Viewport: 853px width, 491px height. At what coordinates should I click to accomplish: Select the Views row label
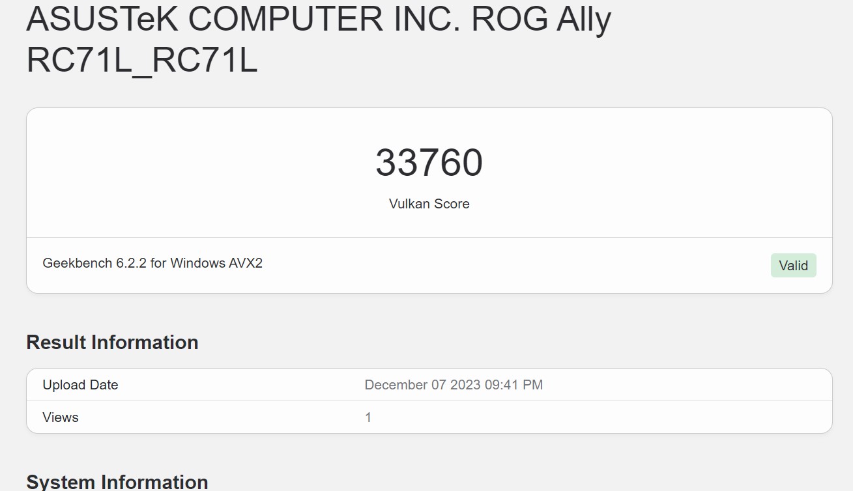[61, 417]
